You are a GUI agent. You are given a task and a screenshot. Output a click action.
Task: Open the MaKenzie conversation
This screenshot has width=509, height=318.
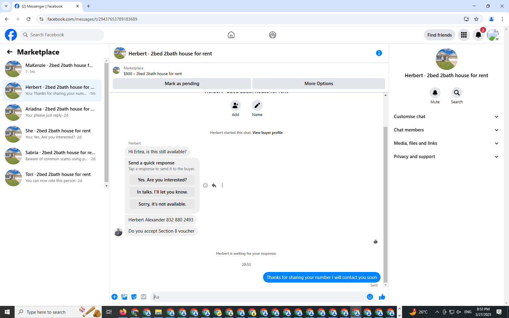(52, 69)
